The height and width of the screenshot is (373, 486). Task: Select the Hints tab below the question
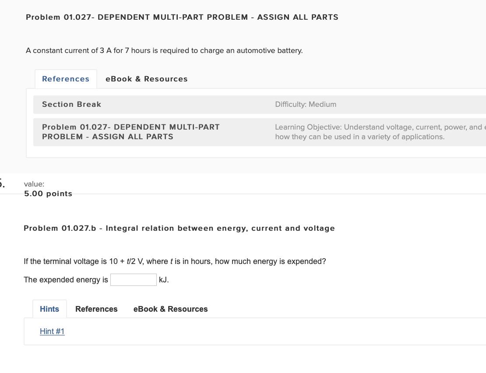pos(49,309)
